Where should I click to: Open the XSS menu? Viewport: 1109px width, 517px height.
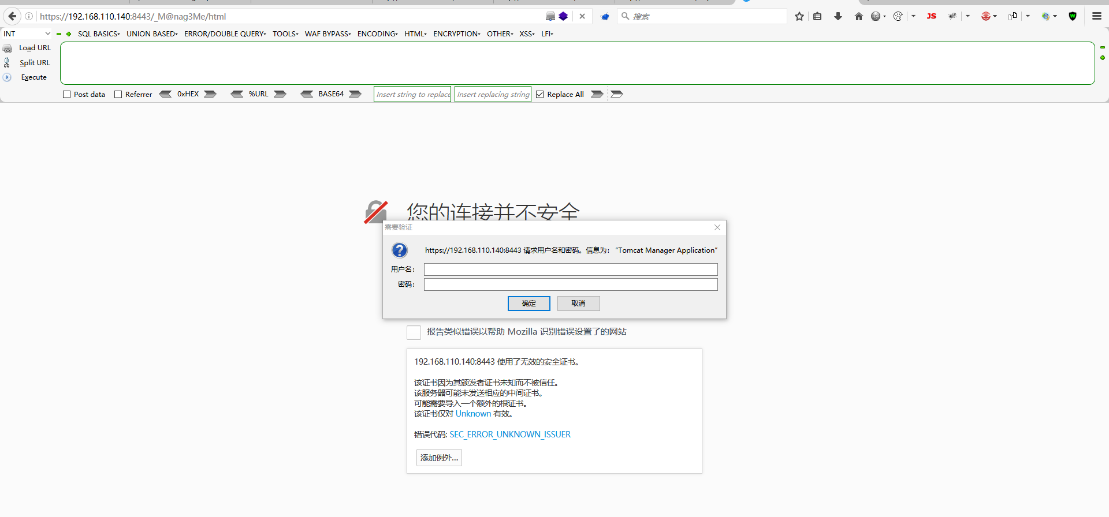point(527,34)
